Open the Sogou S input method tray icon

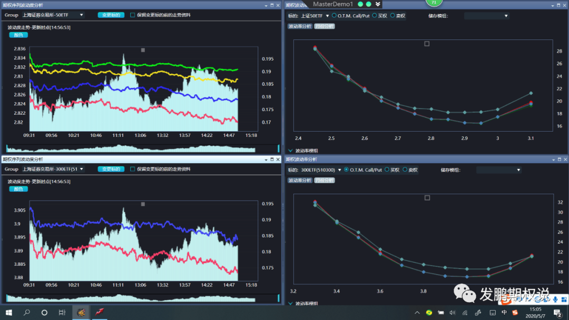[515, 313]
